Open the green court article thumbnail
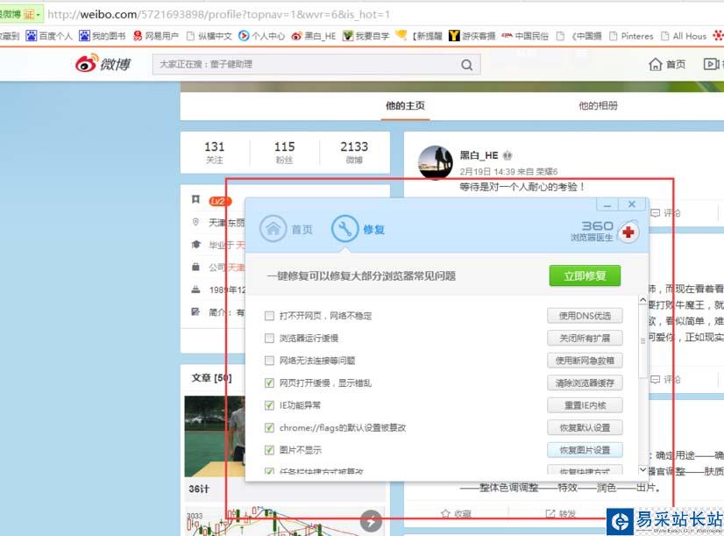724x536 pixels. pos(214,436)
